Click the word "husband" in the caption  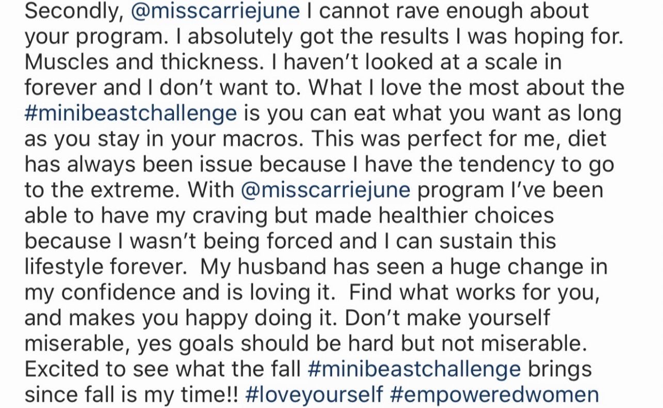[293, 267]
